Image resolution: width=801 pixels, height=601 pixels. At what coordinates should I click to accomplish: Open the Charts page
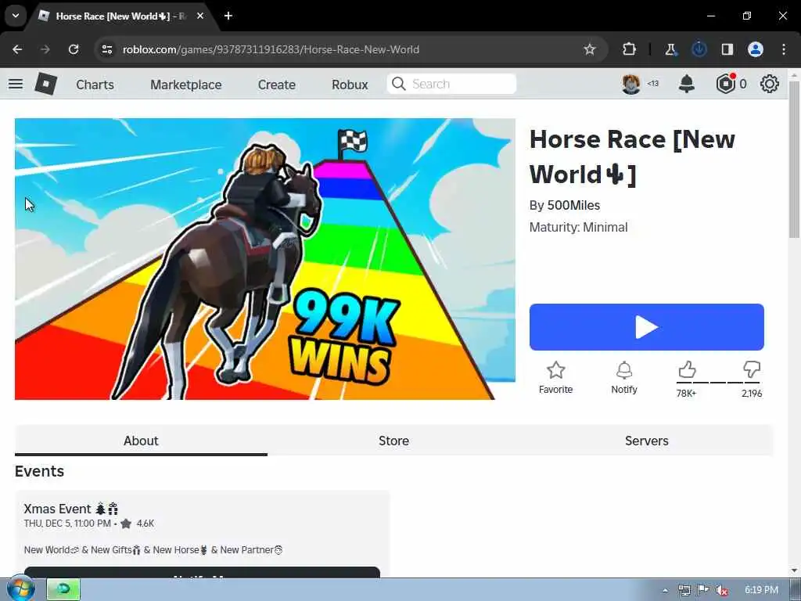(95, 85)
